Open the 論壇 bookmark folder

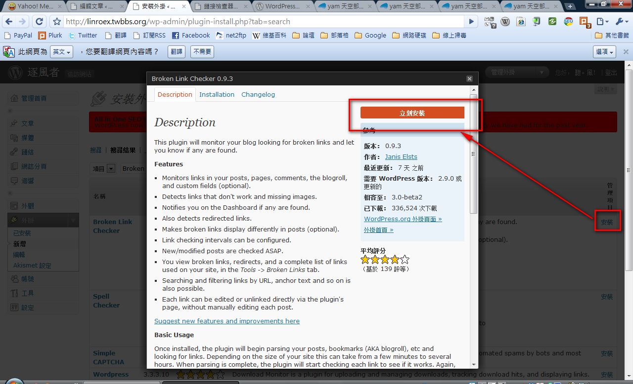pos(304,36)
